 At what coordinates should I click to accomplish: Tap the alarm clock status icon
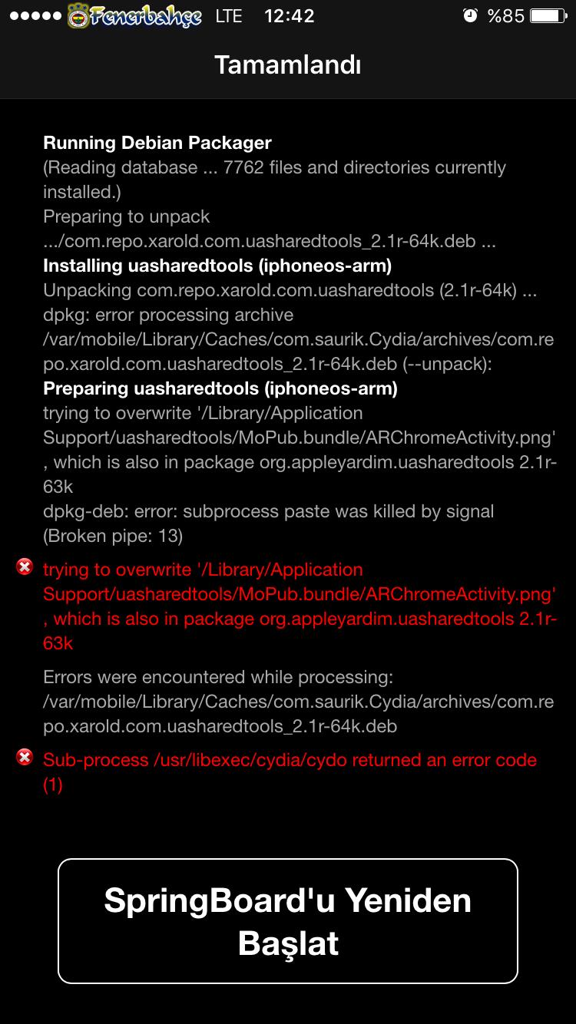tap(470, 16)
